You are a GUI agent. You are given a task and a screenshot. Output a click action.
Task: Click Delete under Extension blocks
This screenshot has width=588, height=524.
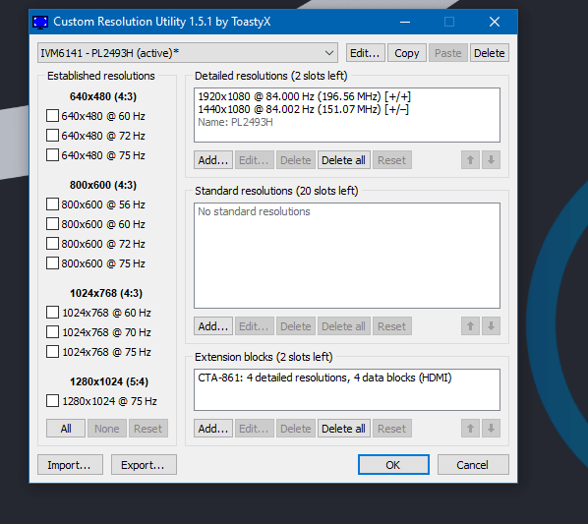(x=296, y=428)
